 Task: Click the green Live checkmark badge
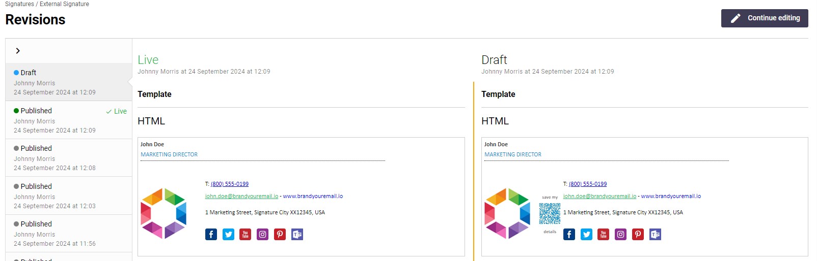(117, 111)
